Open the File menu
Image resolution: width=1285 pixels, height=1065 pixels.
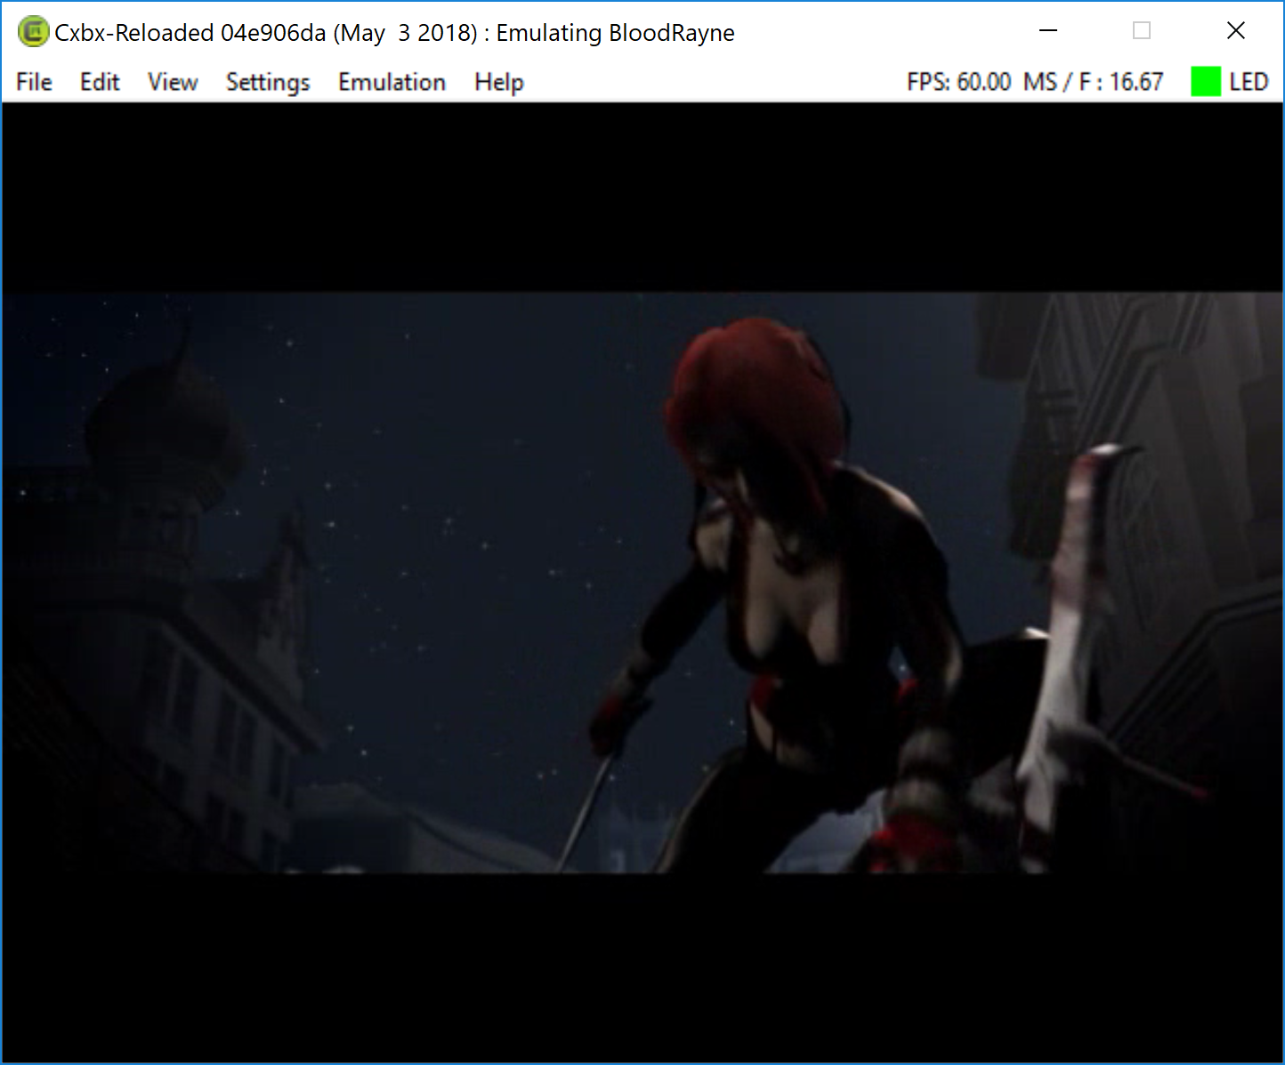(34, 82)
